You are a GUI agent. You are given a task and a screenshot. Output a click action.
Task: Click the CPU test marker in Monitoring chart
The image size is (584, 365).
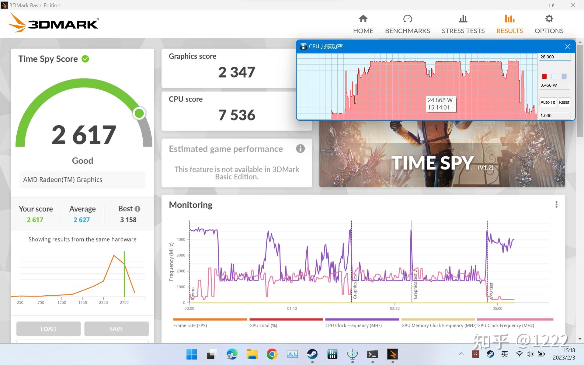point(488,262)
